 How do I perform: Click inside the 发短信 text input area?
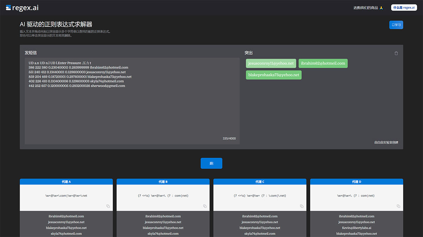pyautogui.click(x=132, y=113)
